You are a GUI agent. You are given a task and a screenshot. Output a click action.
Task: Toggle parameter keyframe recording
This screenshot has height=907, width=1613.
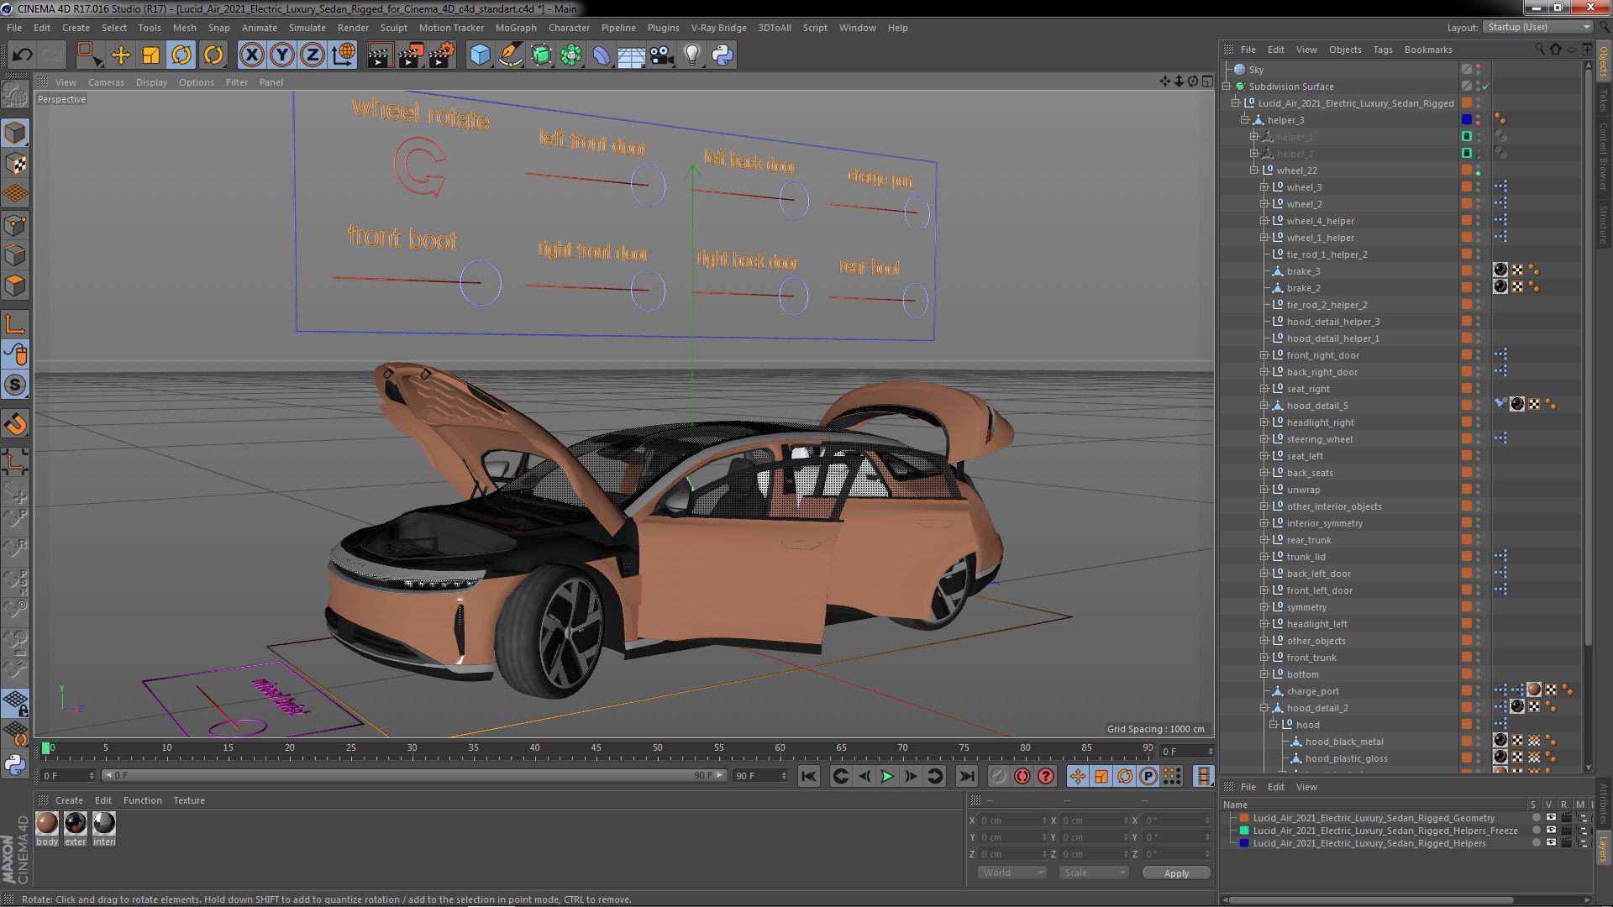(x=1148, y=777)
